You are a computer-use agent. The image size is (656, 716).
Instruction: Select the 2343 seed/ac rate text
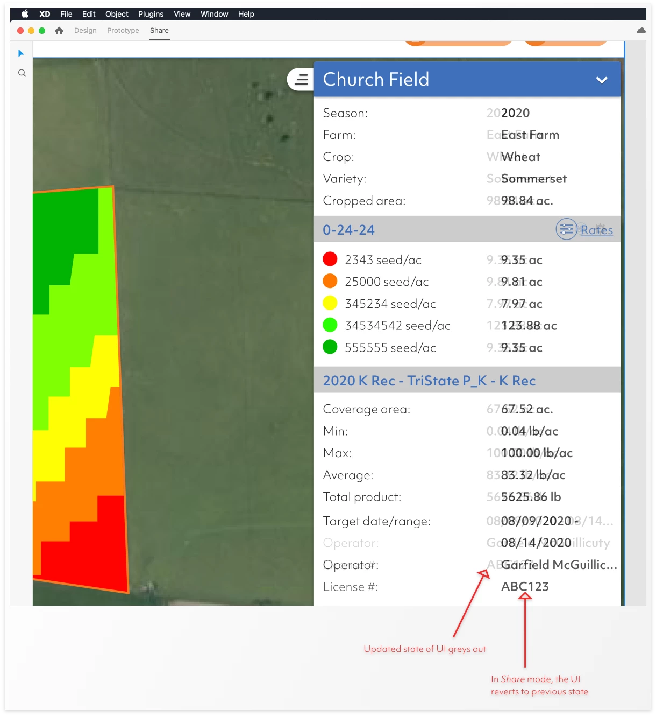point(383,260)
